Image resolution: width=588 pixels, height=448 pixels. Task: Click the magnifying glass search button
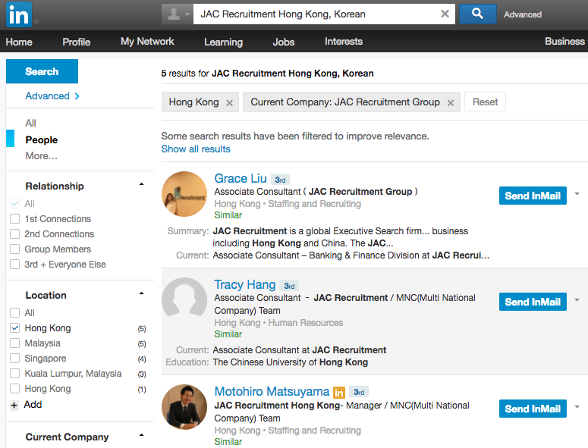tap(477, 14)
